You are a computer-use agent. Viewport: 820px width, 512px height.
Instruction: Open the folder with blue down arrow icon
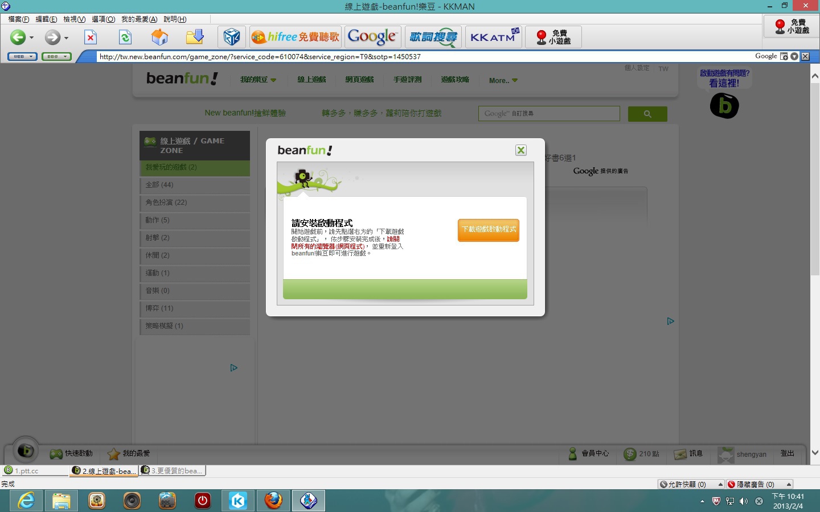[x=195, y=38]
